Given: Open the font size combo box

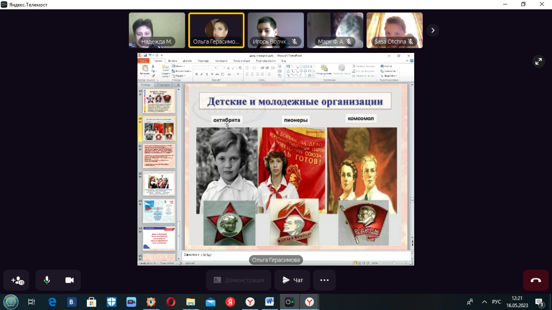Looking at the screenshot, I should point(221,68).
